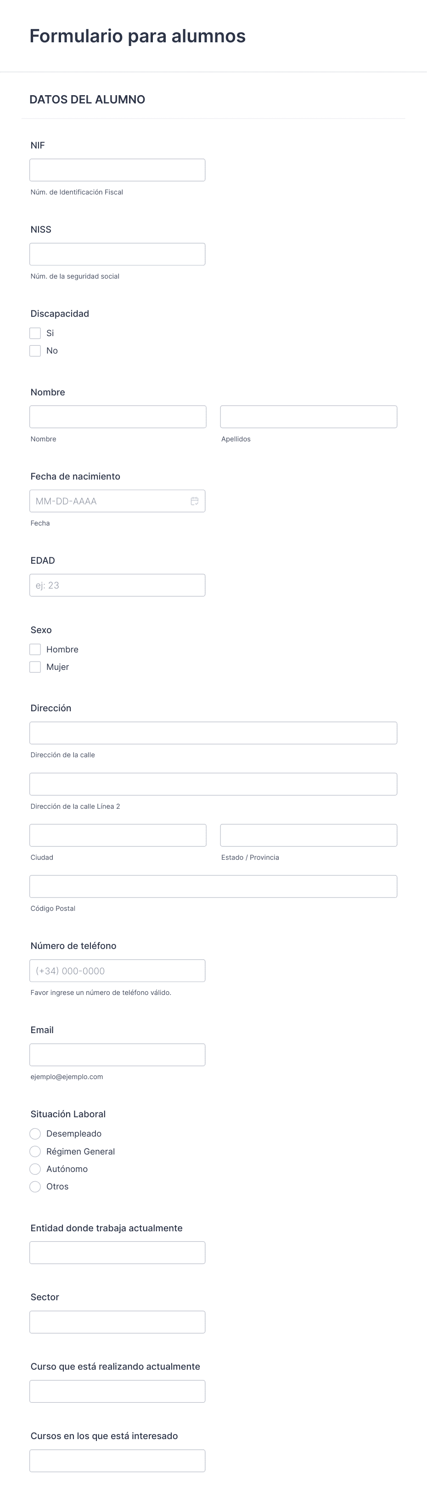
Task: Click the NISS input field
Action: click(x=118, y=254)
